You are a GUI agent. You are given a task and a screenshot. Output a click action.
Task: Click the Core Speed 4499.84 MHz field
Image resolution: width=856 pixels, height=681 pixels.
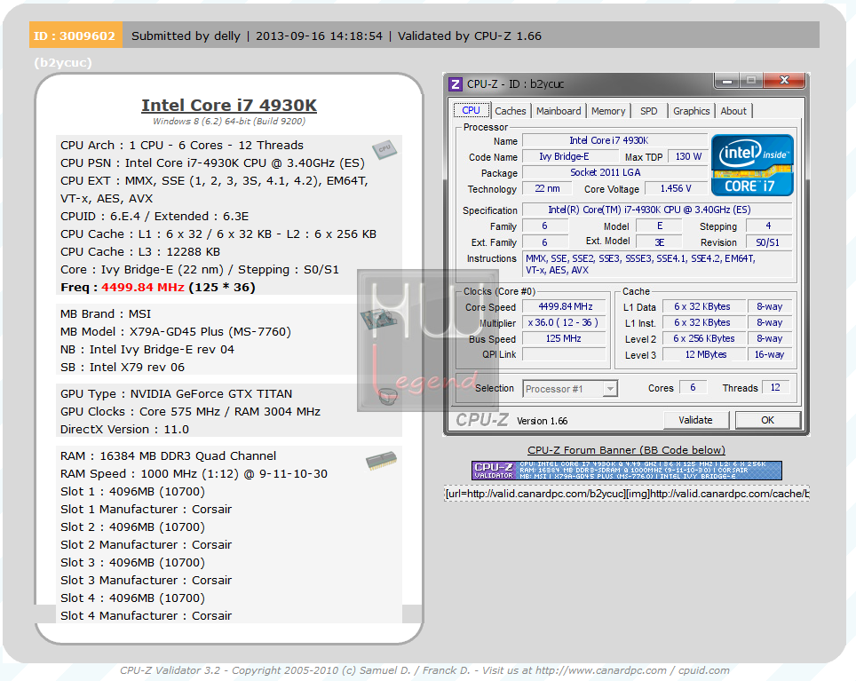click(x=565, y=306)
